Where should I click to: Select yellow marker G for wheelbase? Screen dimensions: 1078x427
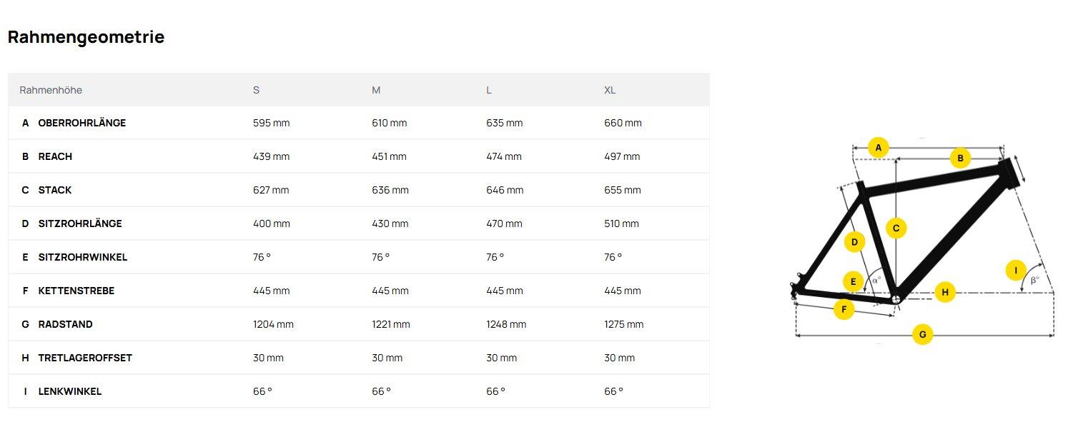coord(923,334)
